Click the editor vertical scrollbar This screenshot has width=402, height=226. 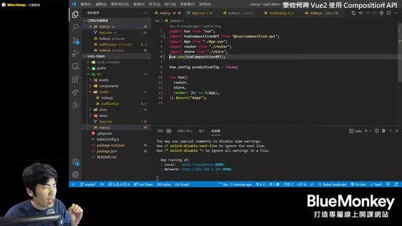pyautogui.click(x=400, y=53)
